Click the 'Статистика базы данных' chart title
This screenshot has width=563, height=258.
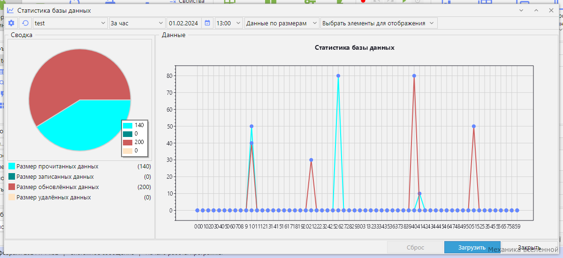pyautogui.click(x=355, y=47)
